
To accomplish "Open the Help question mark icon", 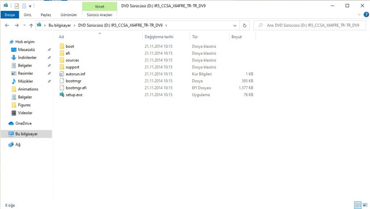I will click(x=366, y=15).
